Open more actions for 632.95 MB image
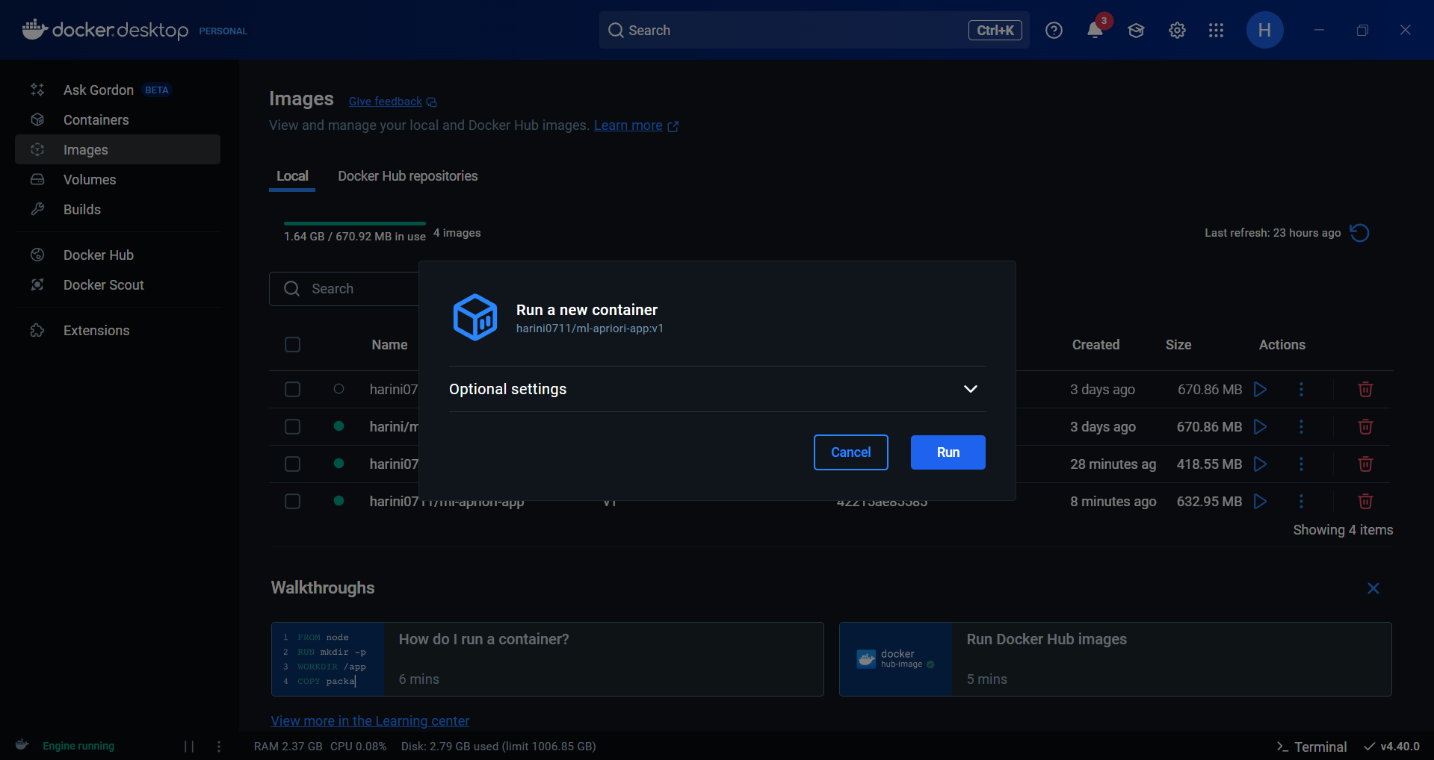This screenshot has width=1434, height=760. click(x=1301, y=501)
